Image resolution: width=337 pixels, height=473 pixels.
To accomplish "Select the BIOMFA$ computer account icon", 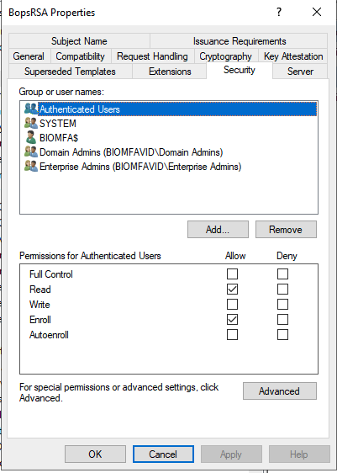I will tap(31, 137).
